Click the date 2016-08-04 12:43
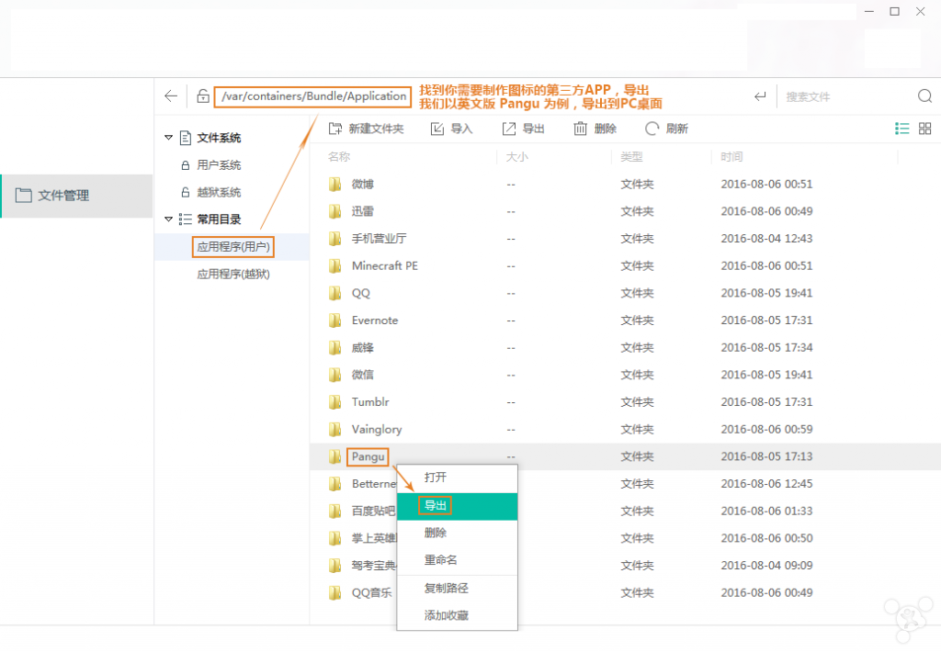 (x=766, y=239)
